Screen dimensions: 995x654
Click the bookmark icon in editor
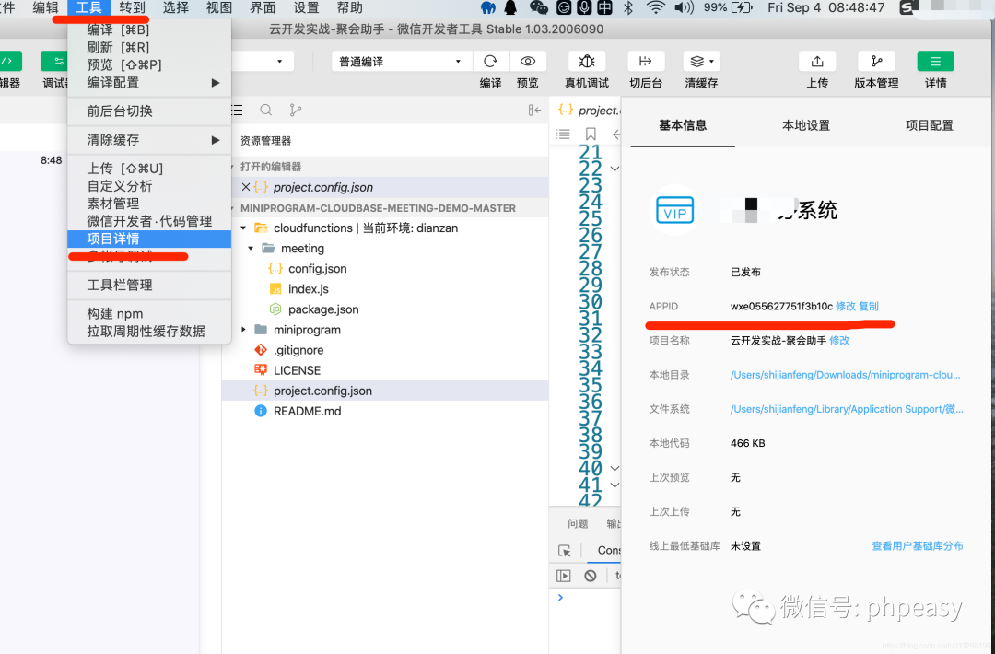[x=591, y=134]
